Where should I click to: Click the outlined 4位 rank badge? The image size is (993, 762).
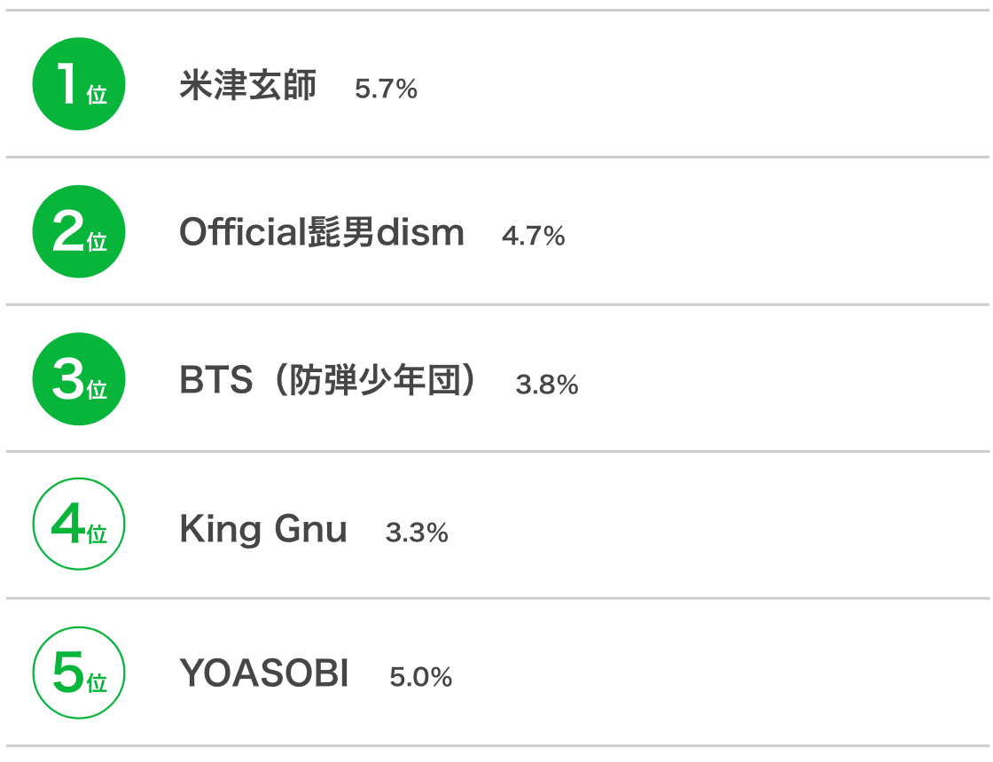point(79,524)
